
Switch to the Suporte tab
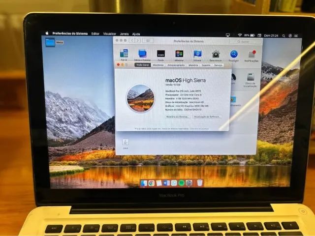click(x=206, y=65)
